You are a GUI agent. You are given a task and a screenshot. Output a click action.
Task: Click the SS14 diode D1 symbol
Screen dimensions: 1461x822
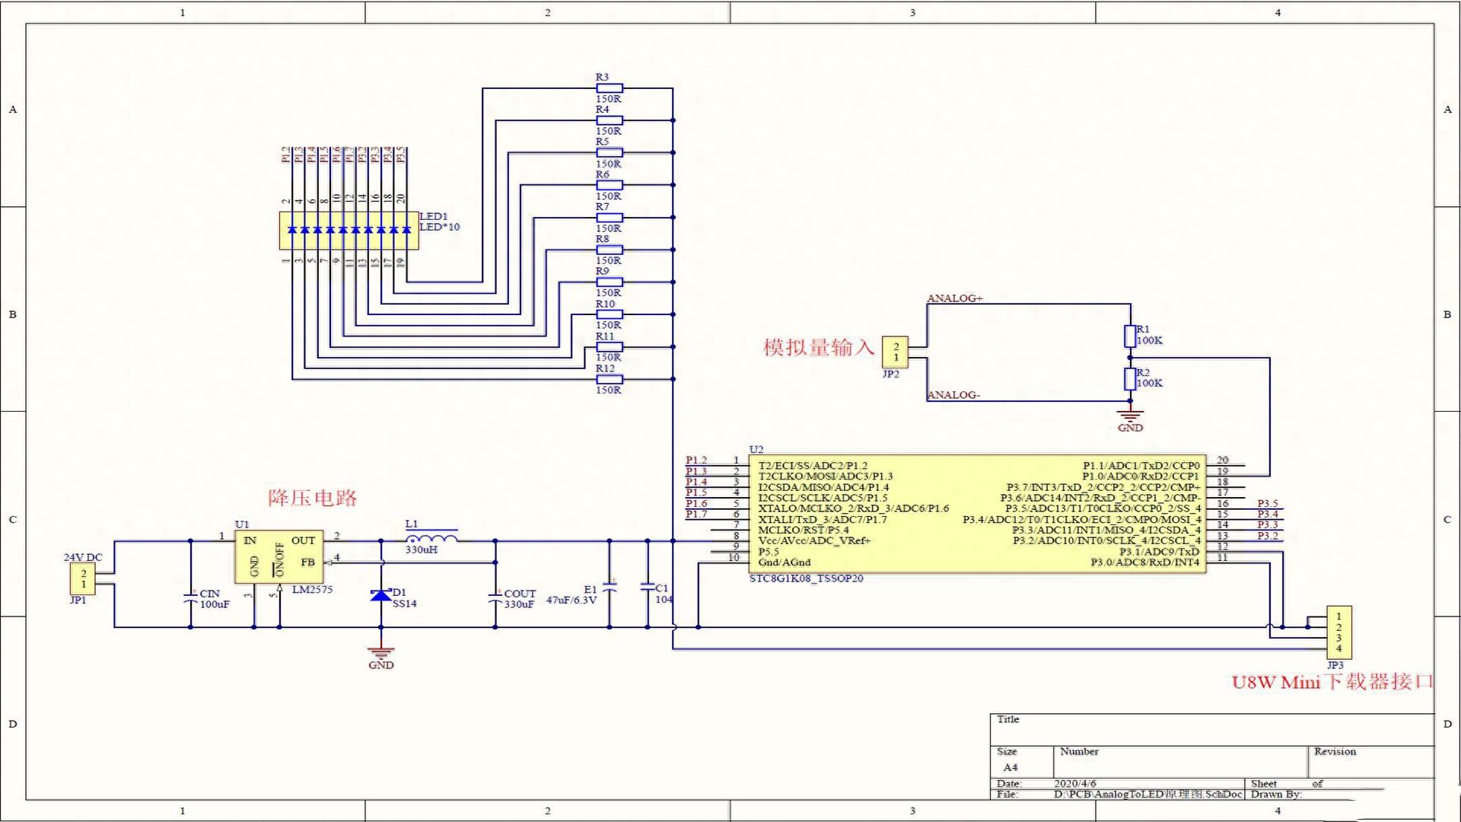pos(381,594)
